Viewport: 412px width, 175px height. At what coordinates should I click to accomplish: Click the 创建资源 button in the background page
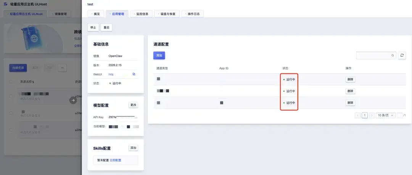point(18,68)
